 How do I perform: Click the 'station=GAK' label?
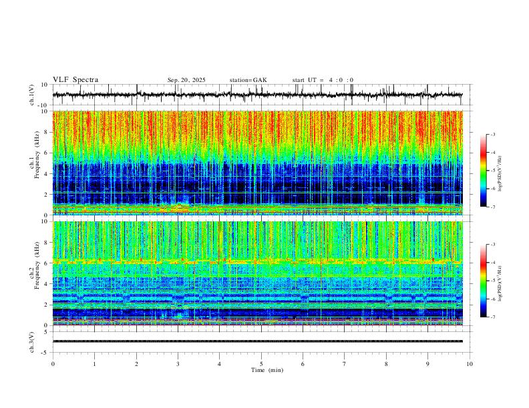[x=248, y=80]
